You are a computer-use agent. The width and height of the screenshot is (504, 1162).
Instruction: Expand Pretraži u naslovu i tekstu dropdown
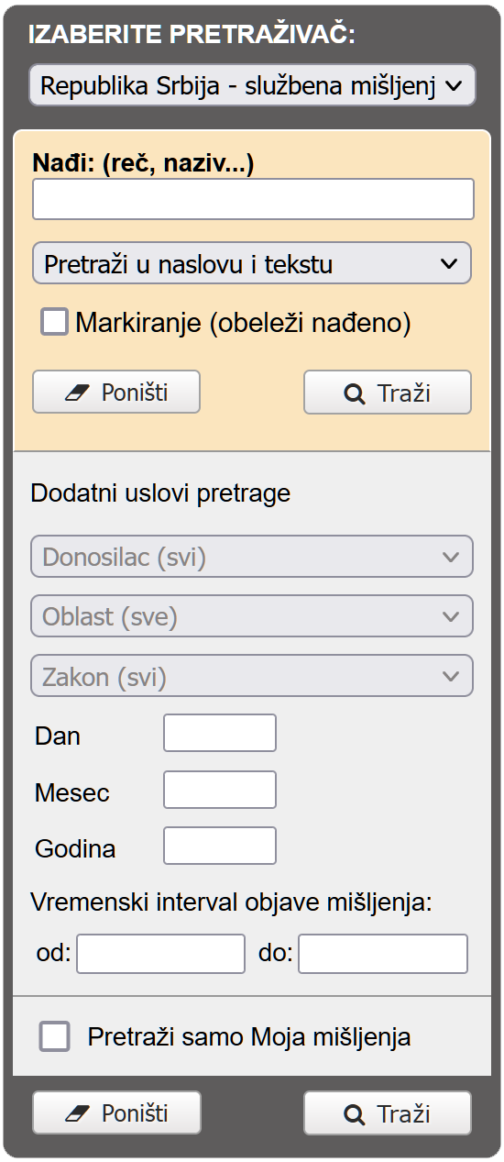click(x=252, y=263)
